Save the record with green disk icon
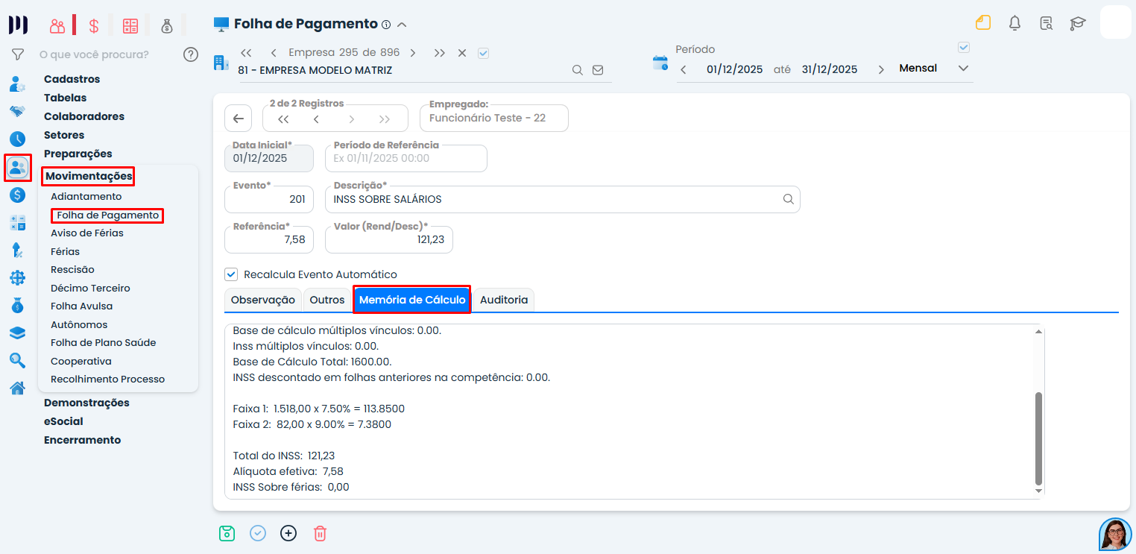1136x554 pixels. [227, 533]
